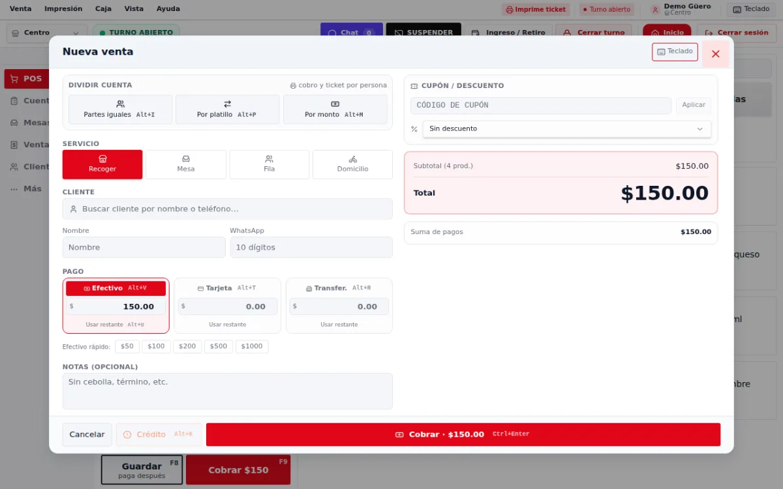Click the Crédito button
This screenshot has width=783, height=489.
(x=159, y=435)
